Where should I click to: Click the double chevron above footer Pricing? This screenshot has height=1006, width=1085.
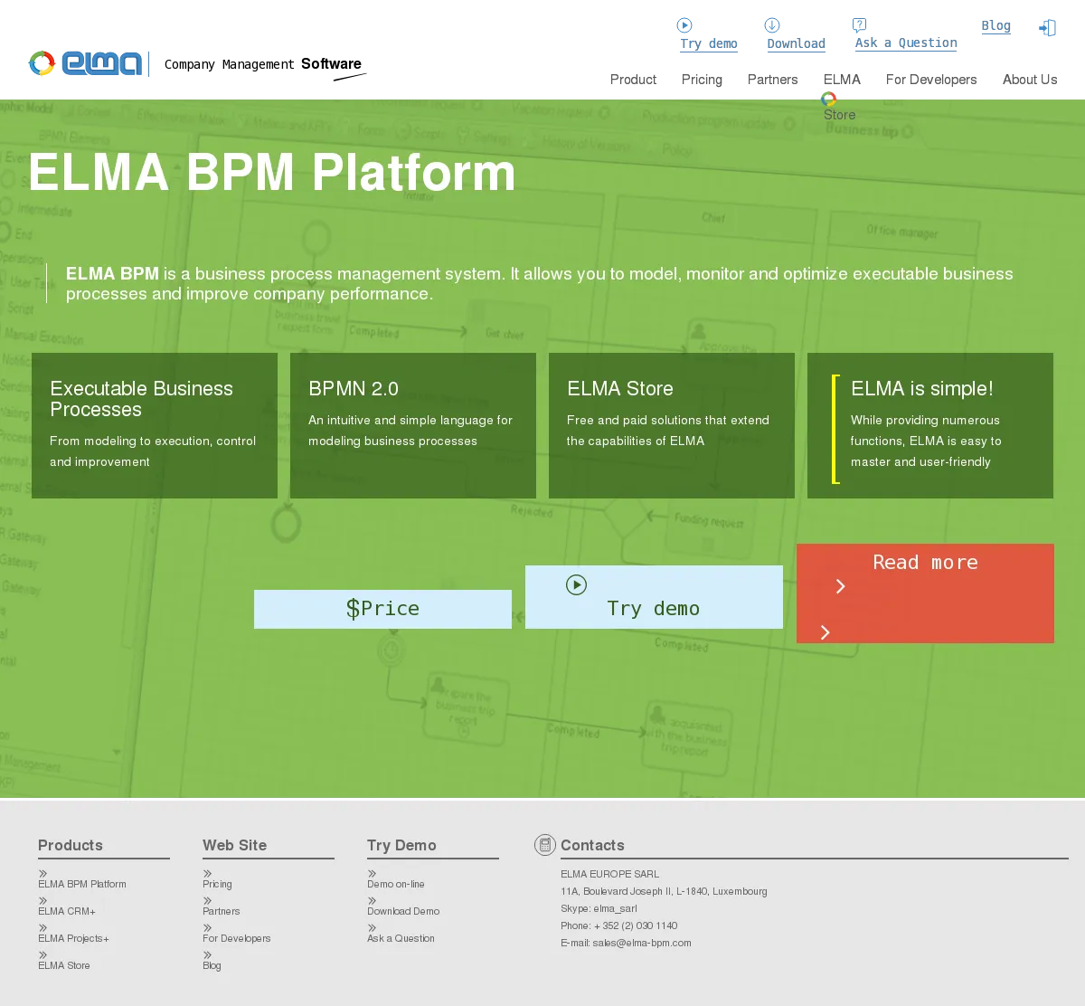click(207, 874)
